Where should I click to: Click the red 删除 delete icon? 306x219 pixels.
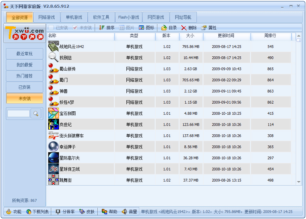[184, 28]
